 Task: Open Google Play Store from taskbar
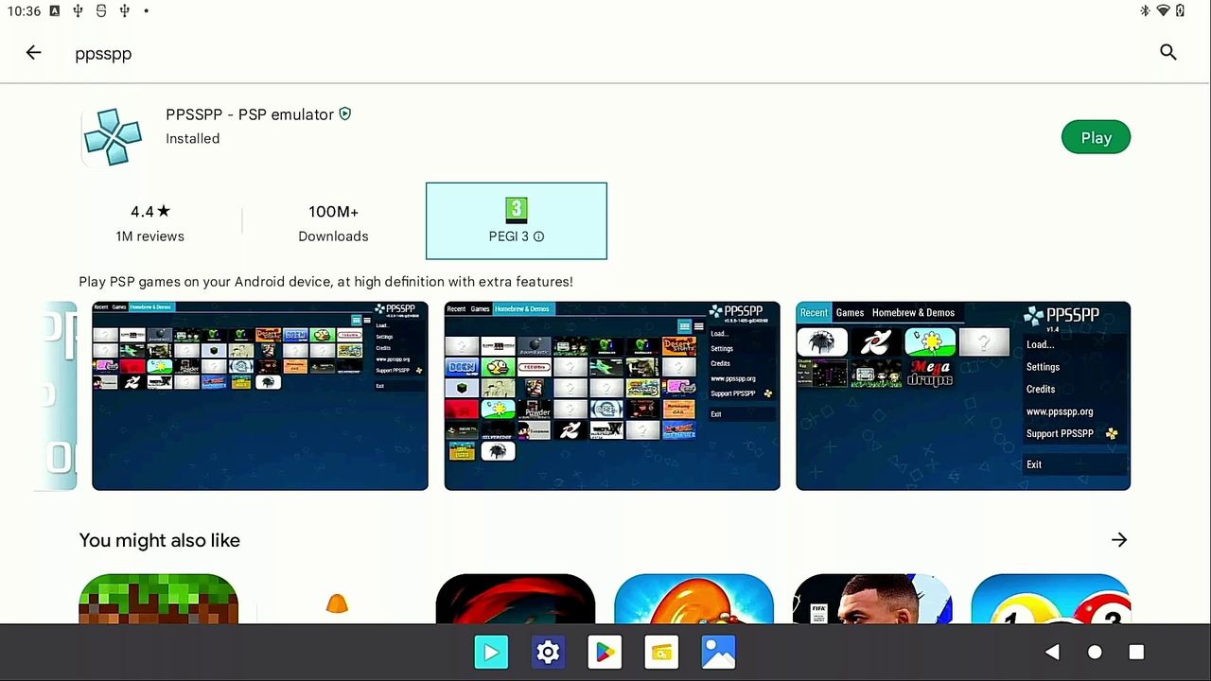click(x=605, y=652)
